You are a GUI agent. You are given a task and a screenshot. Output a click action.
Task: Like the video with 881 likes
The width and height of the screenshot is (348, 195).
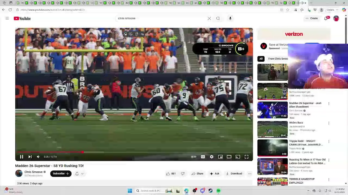click(x=171, y=174)
